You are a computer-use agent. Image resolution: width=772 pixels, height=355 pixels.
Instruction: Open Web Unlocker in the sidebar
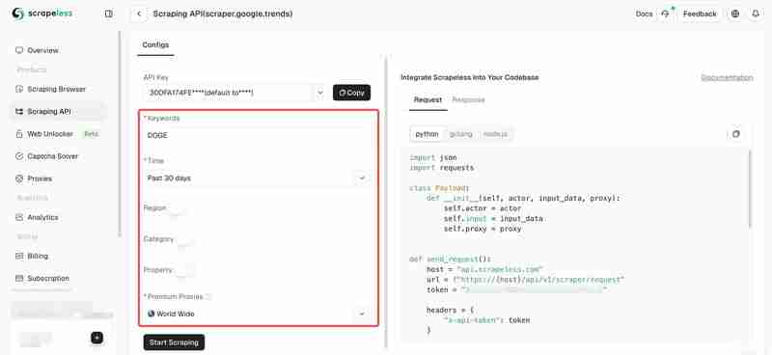coord(50,134)
